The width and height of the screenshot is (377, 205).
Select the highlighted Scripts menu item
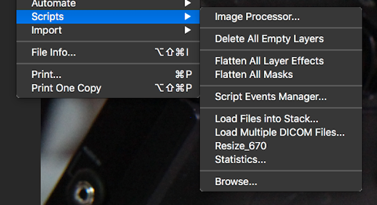107,16
